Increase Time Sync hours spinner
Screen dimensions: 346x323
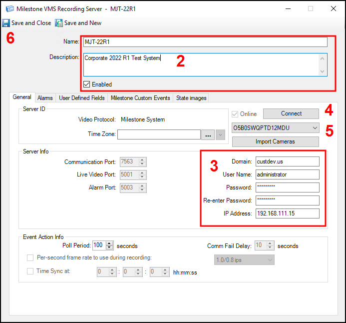(x=112, y=270)
